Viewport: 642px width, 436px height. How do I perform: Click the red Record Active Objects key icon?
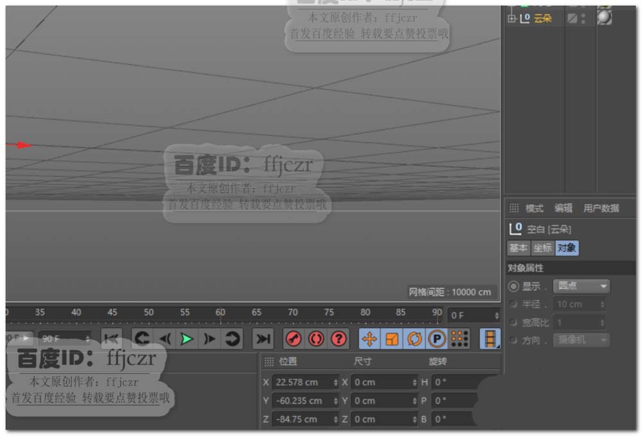[293, 339]
